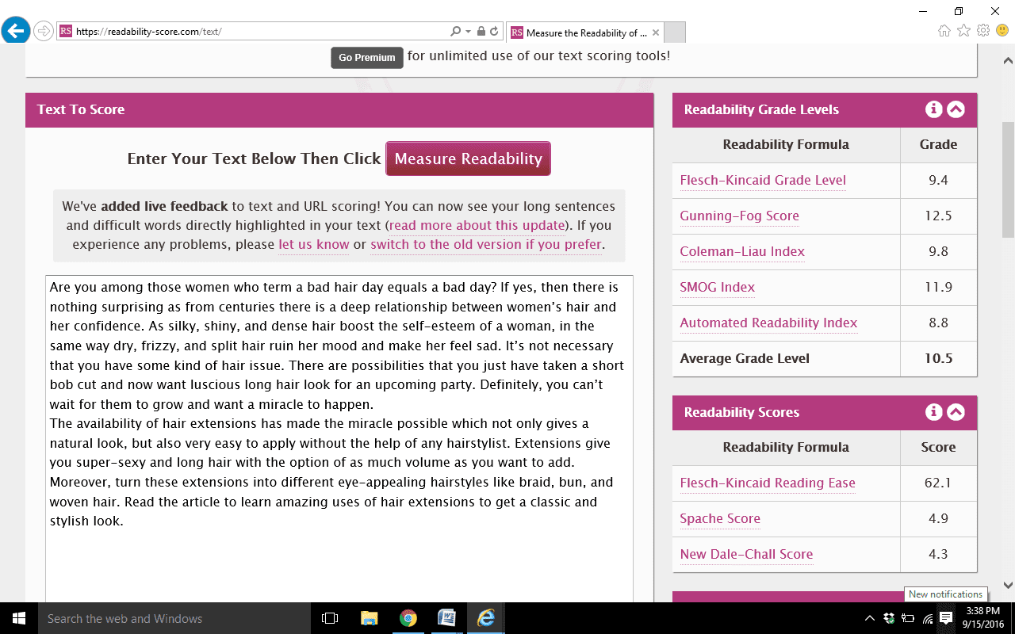Expand the address bar search dropdown arrow
Screen dimensions: 1015x634
(x=468, y=32)
